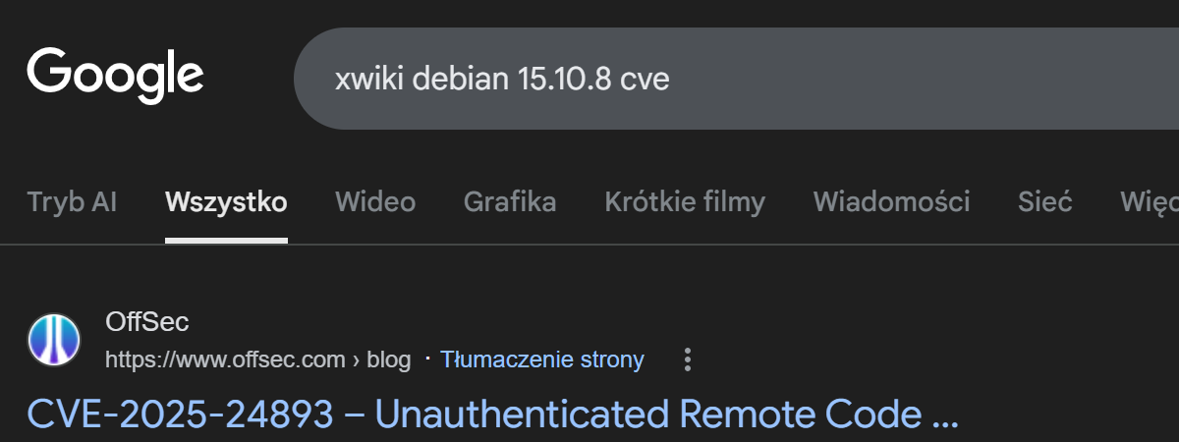
Task: Open the offsec.com URL link
Action: click(226, 359)
